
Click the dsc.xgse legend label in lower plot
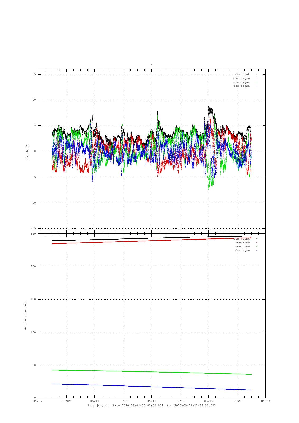coord(242,243)
